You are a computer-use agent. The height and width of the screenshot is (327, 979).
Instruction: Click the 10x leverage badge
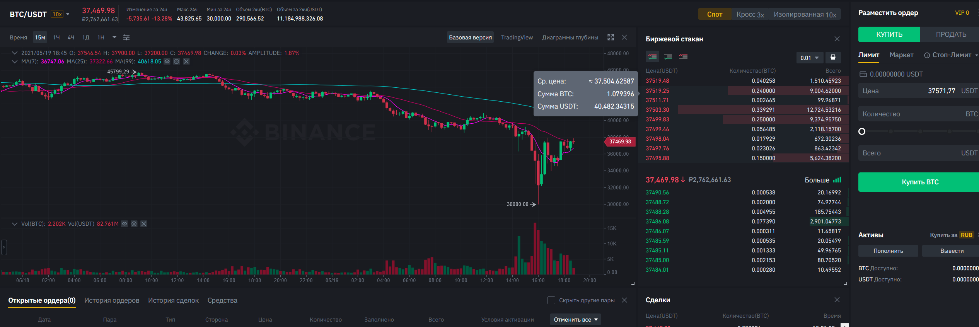point(57,14)
